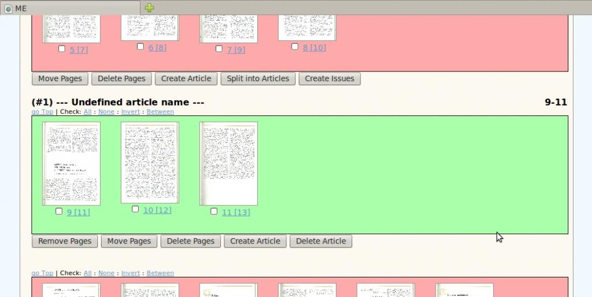Check the checkbox for page 9 [11]
Screen dimensions: 592x297
point(59,212)
